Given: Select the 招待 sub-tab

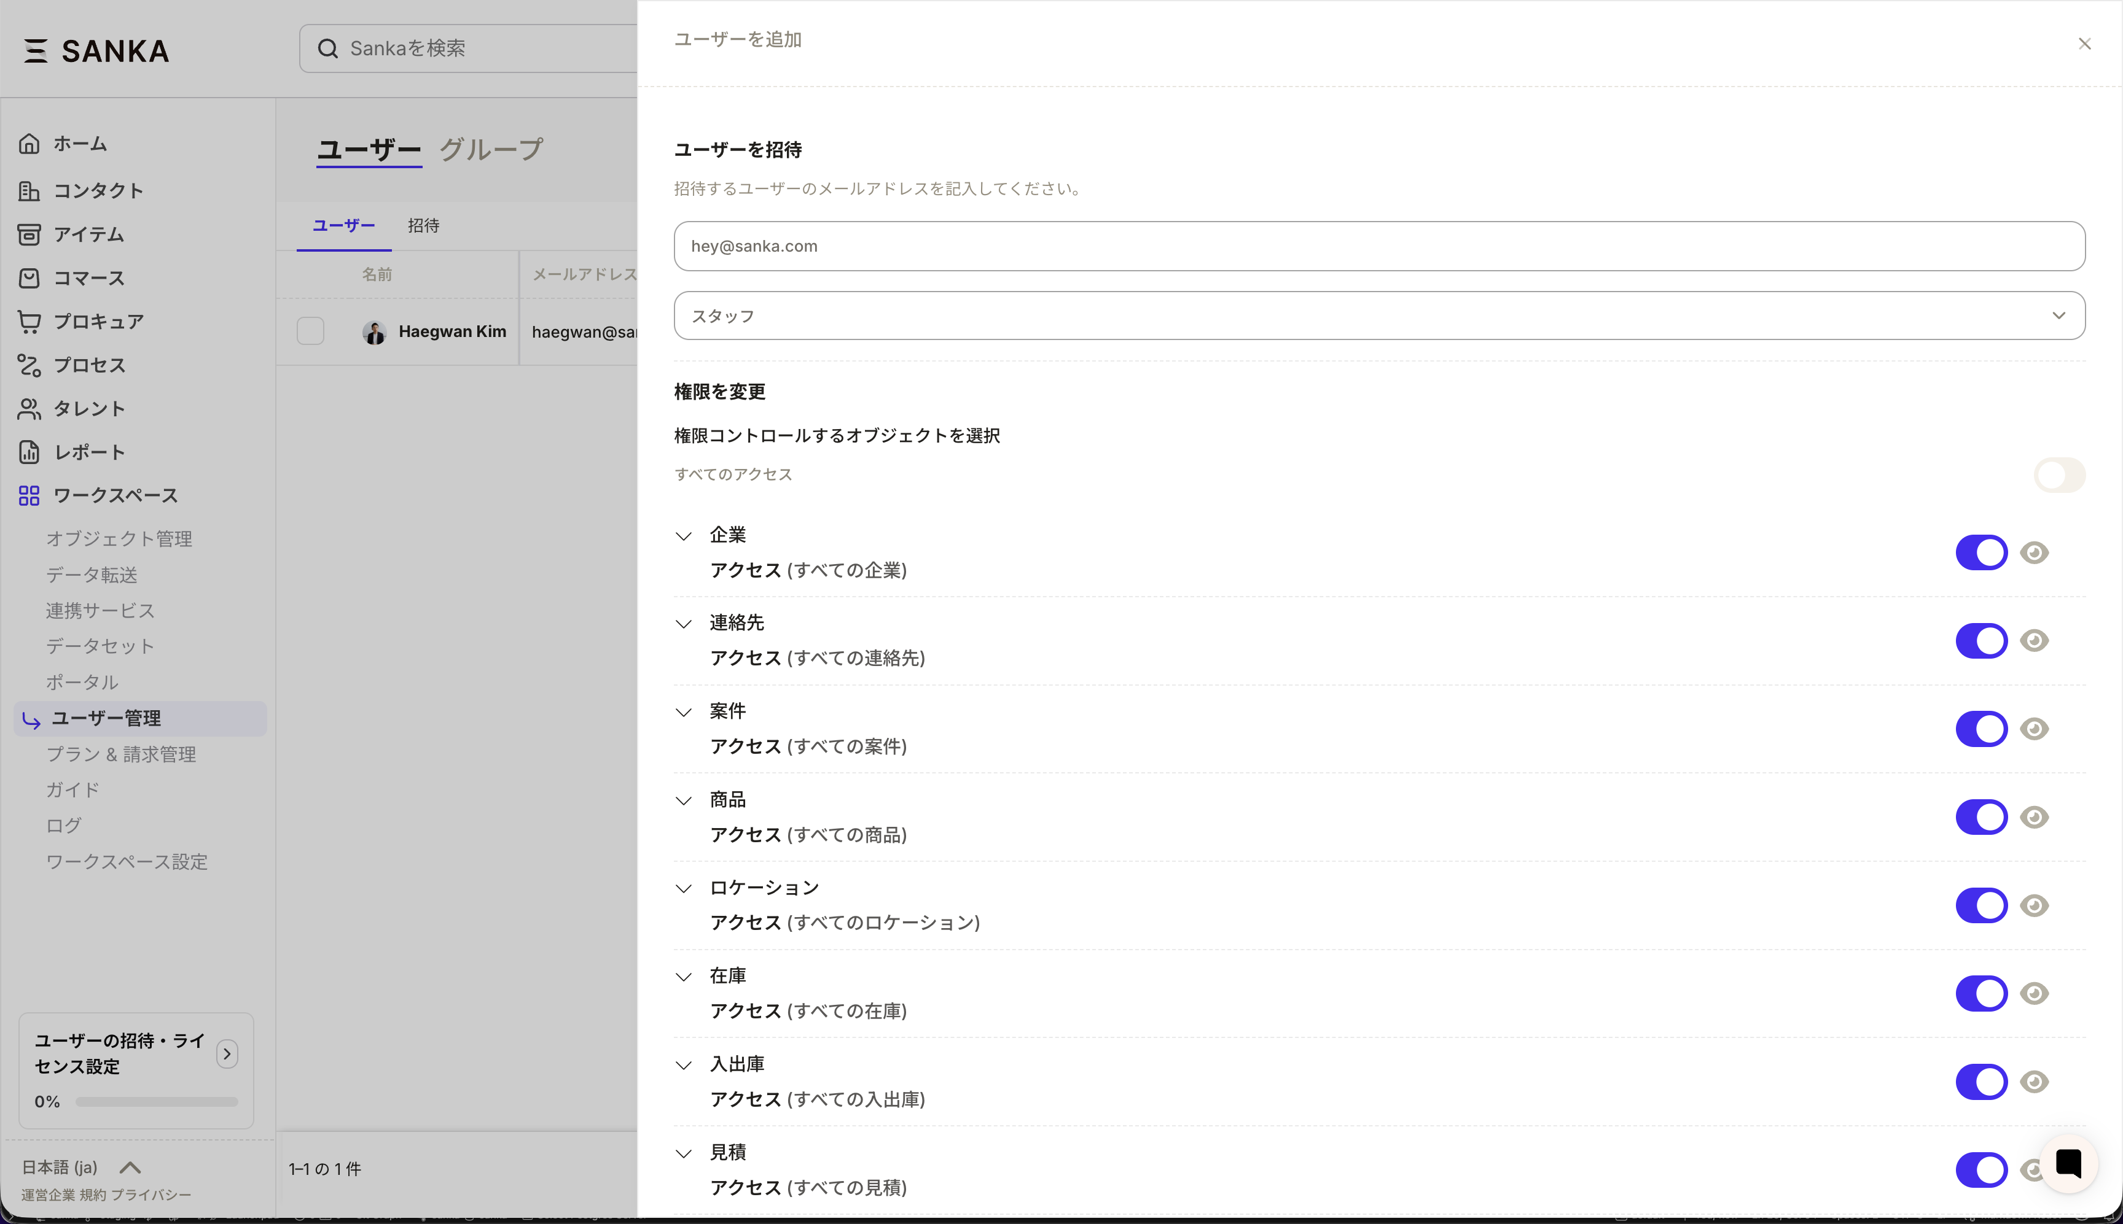Looking at the screenshot, I should (423, 225).
